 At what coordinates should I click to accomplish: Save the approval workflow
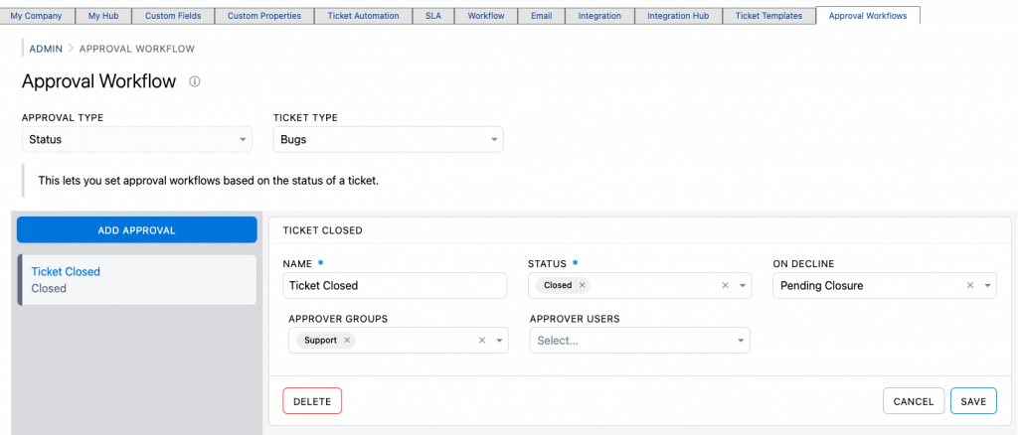click(973, 401)
